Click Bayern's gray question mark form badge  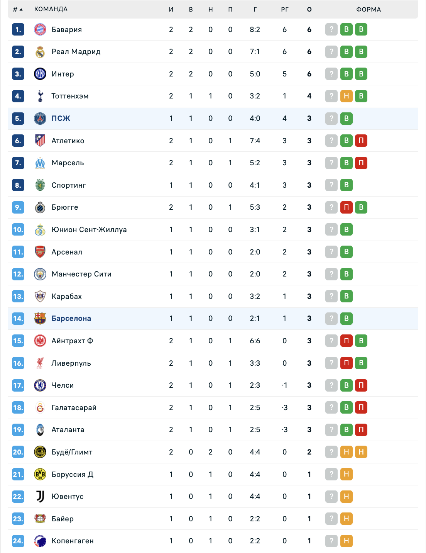coord(331,29)
